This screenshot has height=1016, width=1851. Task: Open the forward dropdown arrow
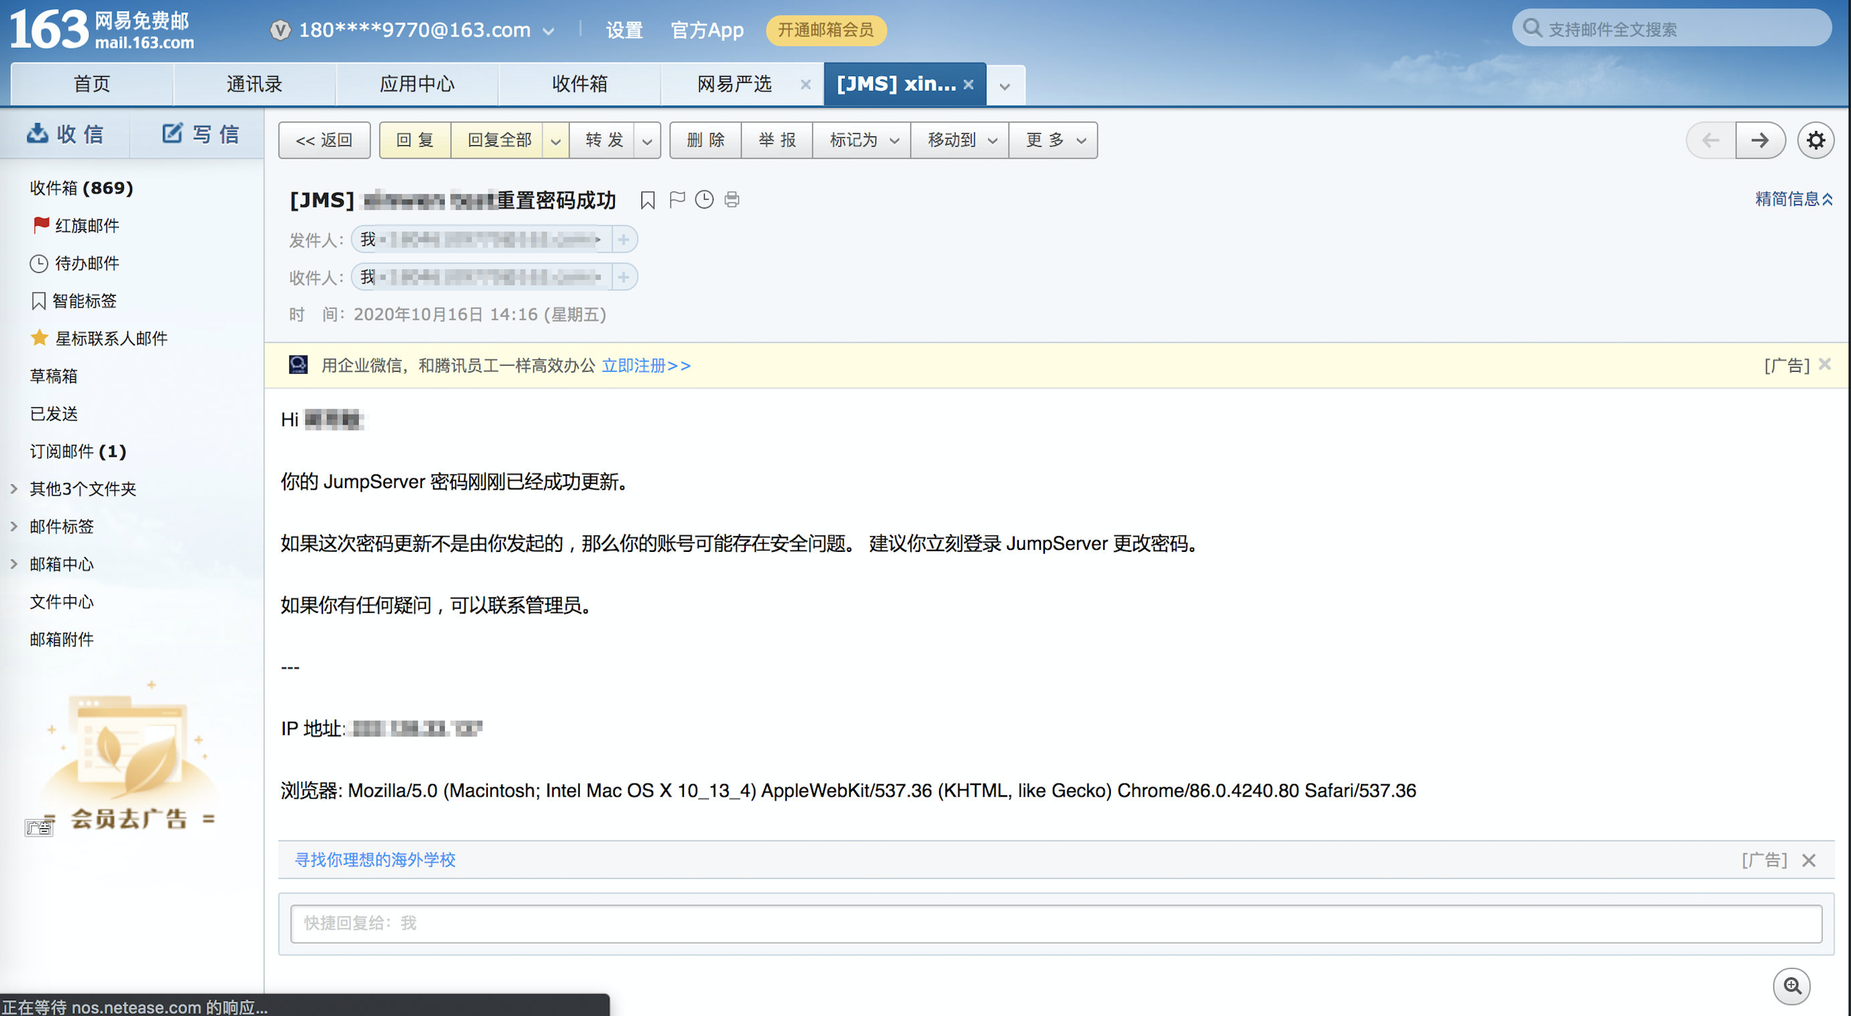click(x=647, y=141)
